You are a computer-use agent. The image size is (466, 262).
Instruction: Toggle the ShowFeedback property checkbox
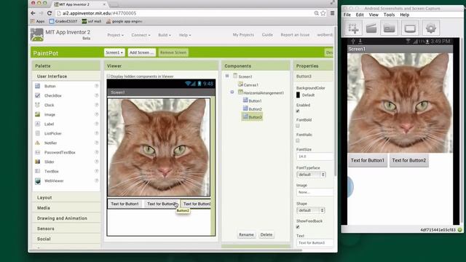tap(298, 227)
